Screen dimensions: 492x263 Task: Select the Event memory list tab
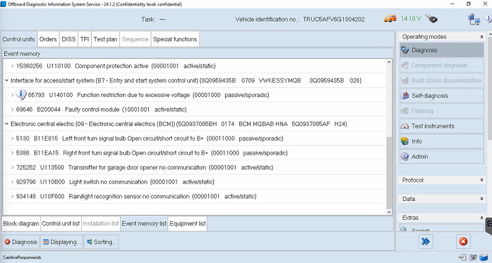pyautogui.click(x=144, y=224)
